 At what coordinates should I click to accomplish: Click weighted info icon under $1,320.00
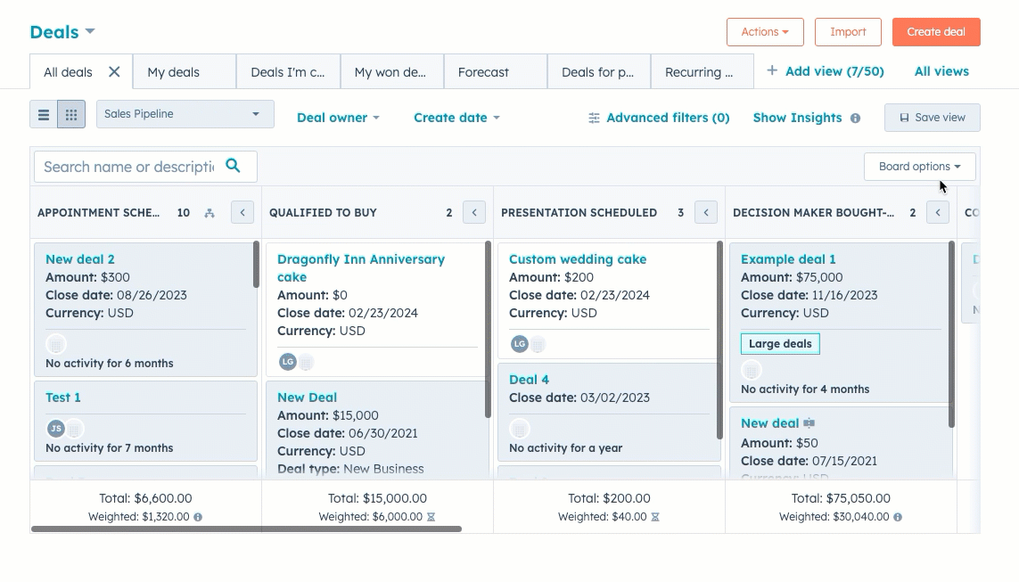(198, 517)
